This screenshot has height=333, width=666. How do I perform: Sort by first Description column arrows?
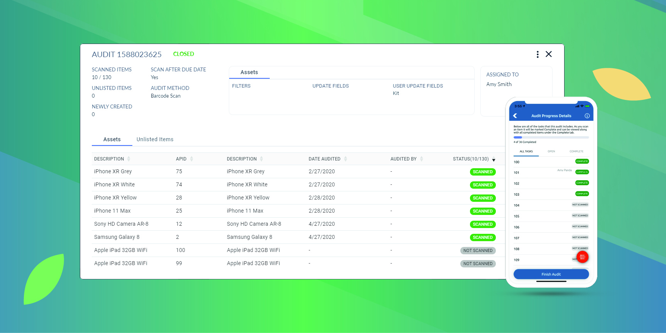pos(128,159)
